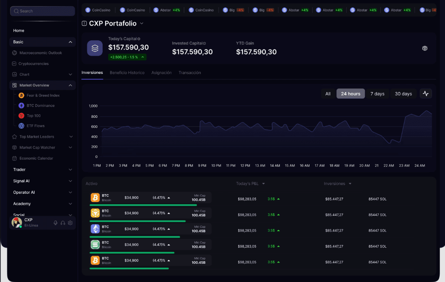Open the Transacción tab
Image resolution: width=445 pixels, height=282 pixels.
pyautogui.click(x=190, y=73)
